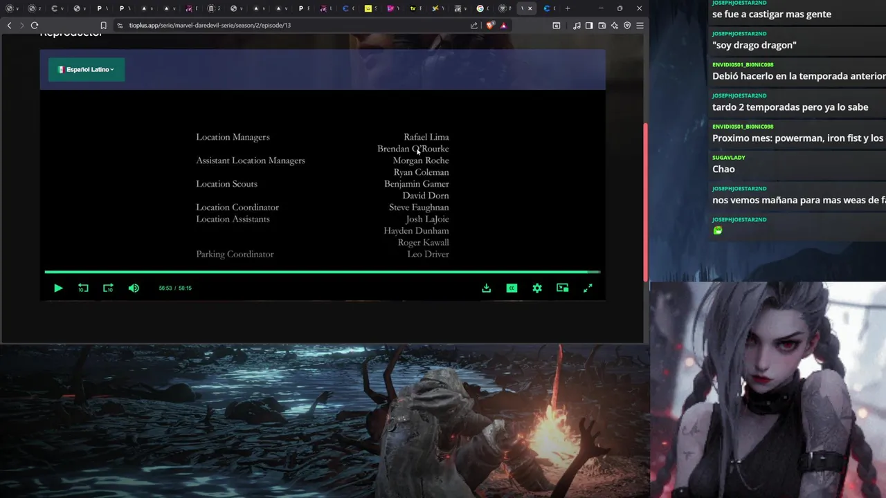Download the episode video
The width and height of the screenshot is (886, 498).
(487, 288)
